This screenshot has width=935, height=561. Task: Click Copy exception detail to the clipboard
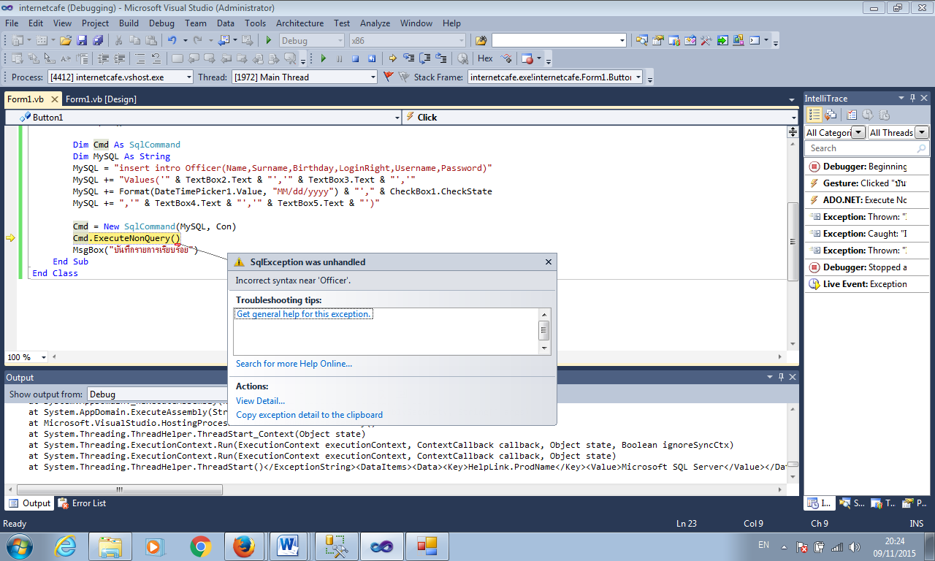309,415
